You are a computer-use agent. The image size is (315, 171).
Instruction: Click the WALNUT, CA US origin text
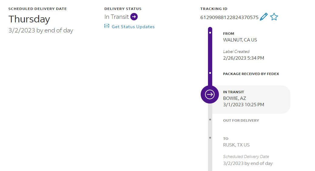click(240, 40)
